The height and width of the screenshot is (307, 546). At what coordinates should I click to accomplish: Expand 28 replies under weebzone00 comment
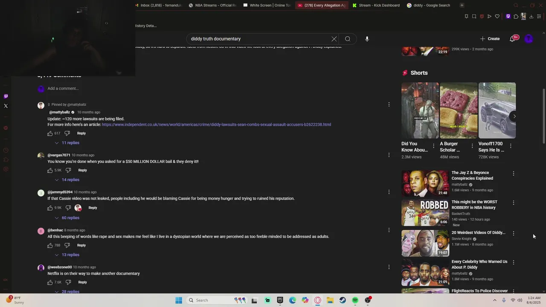tap(67, 292)
